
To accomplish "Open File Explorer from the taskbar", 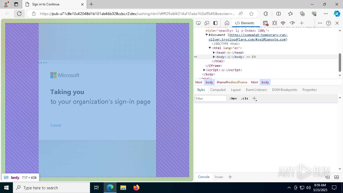I will (x=123, y=188).
